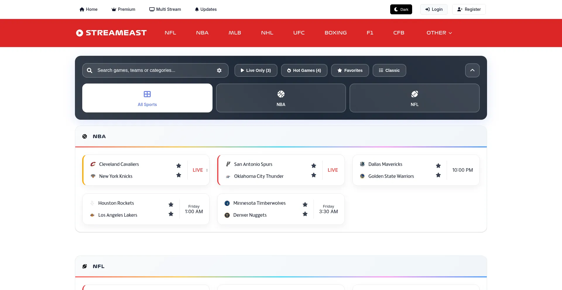Select the NBA category tab
The width and height of the screenshot is (562, 290).
281,98
